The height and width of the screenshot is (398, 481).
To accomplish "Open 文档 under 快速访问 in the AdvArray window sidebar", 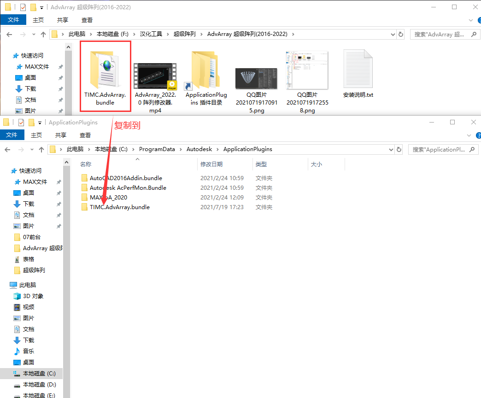I will 30,100.
